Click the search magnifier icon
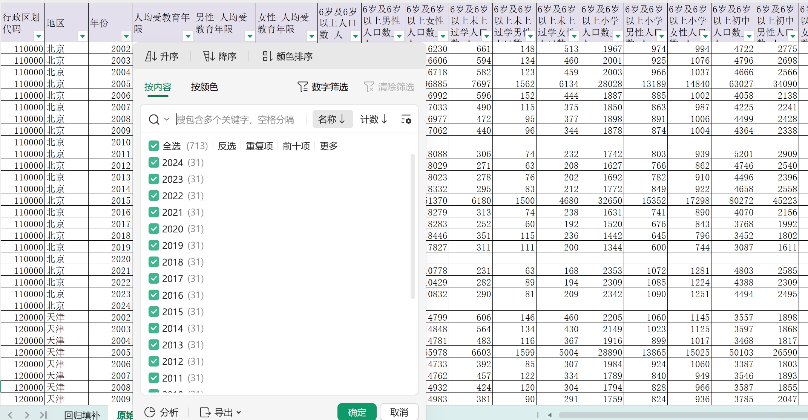The image size is (808, 420). pyautogui.click(x=154, y=120)
